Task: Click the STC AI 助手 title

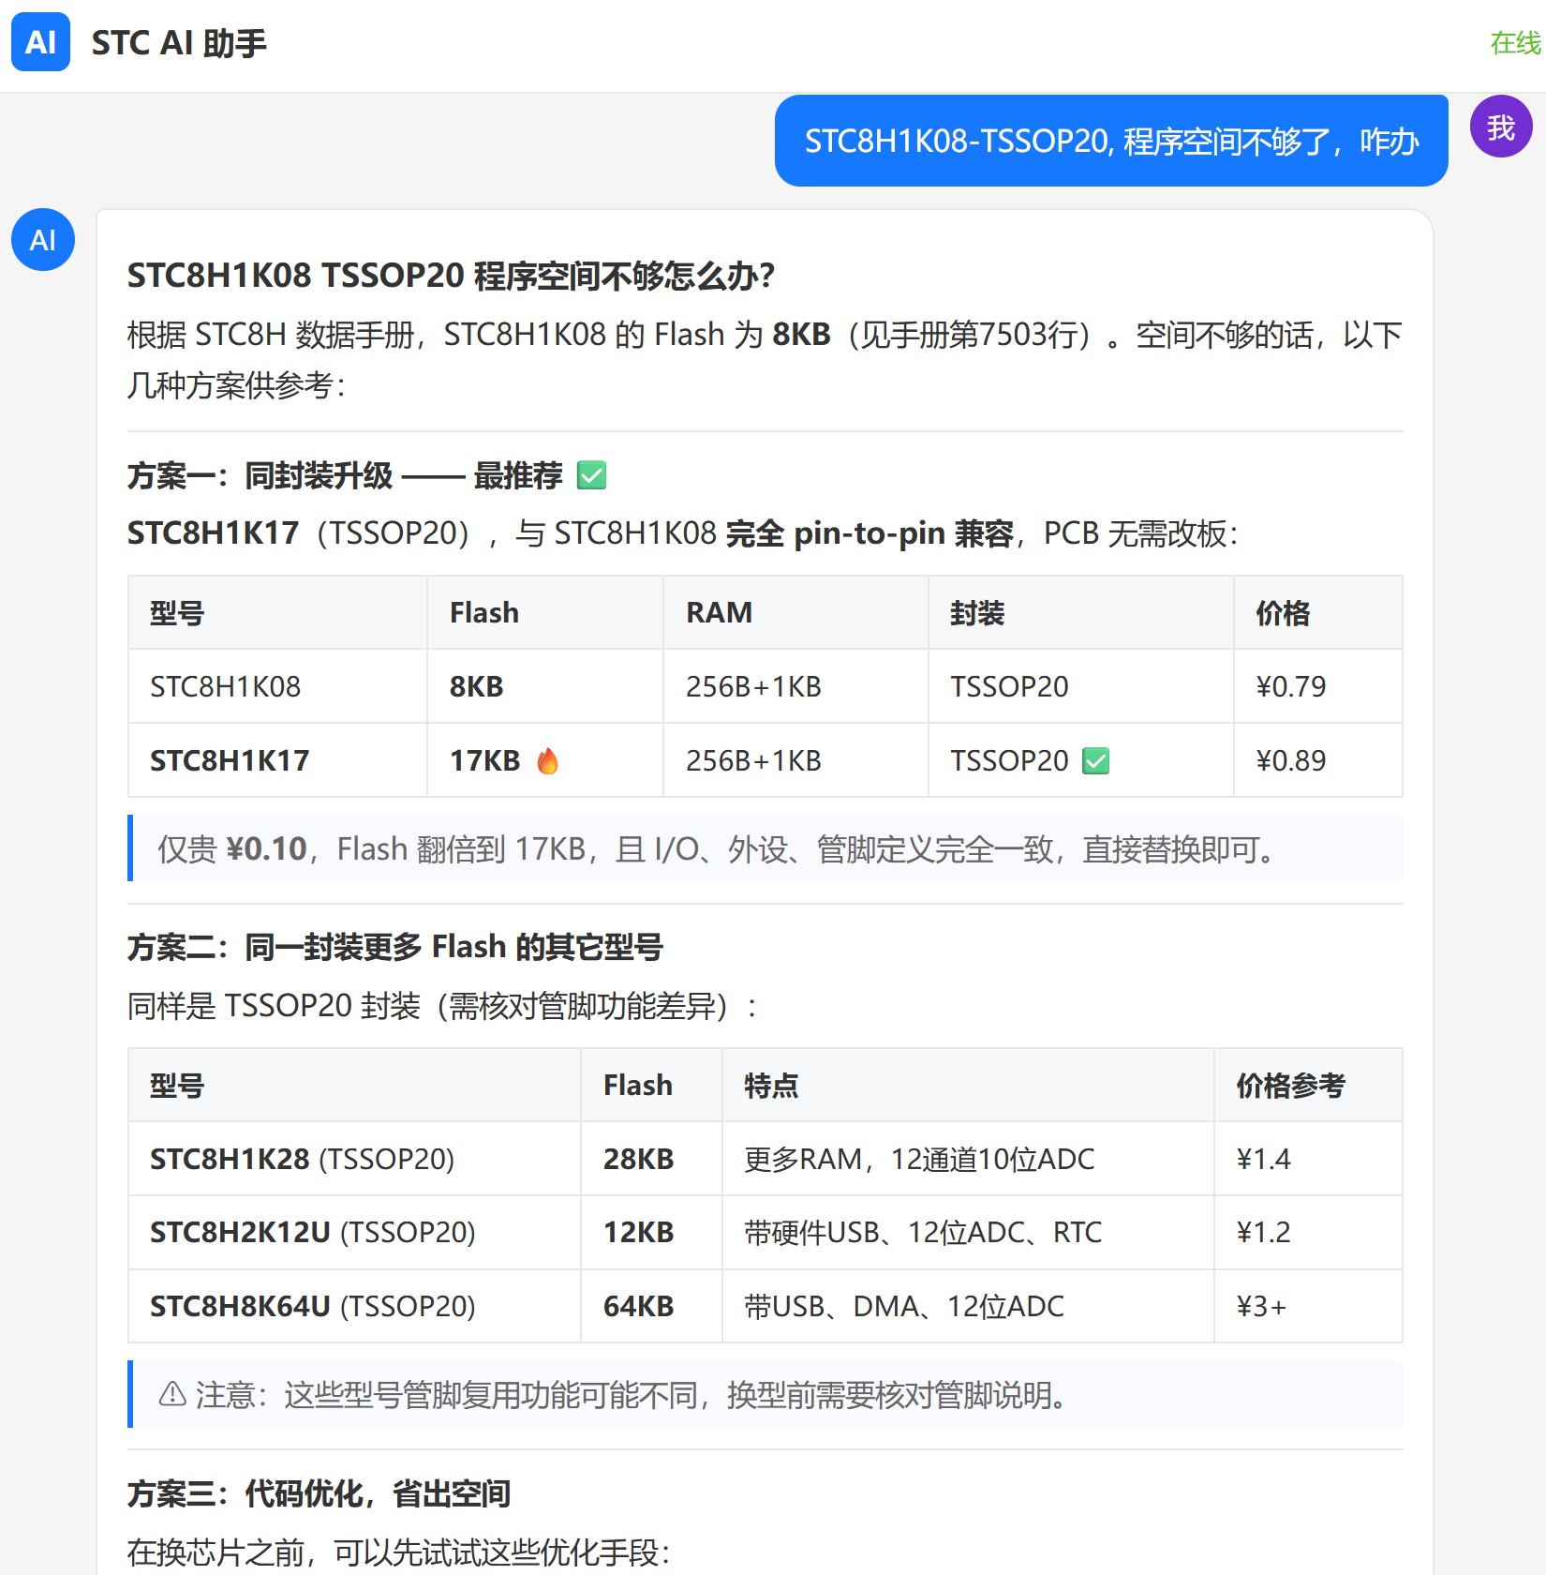Action: click(179, 43)
